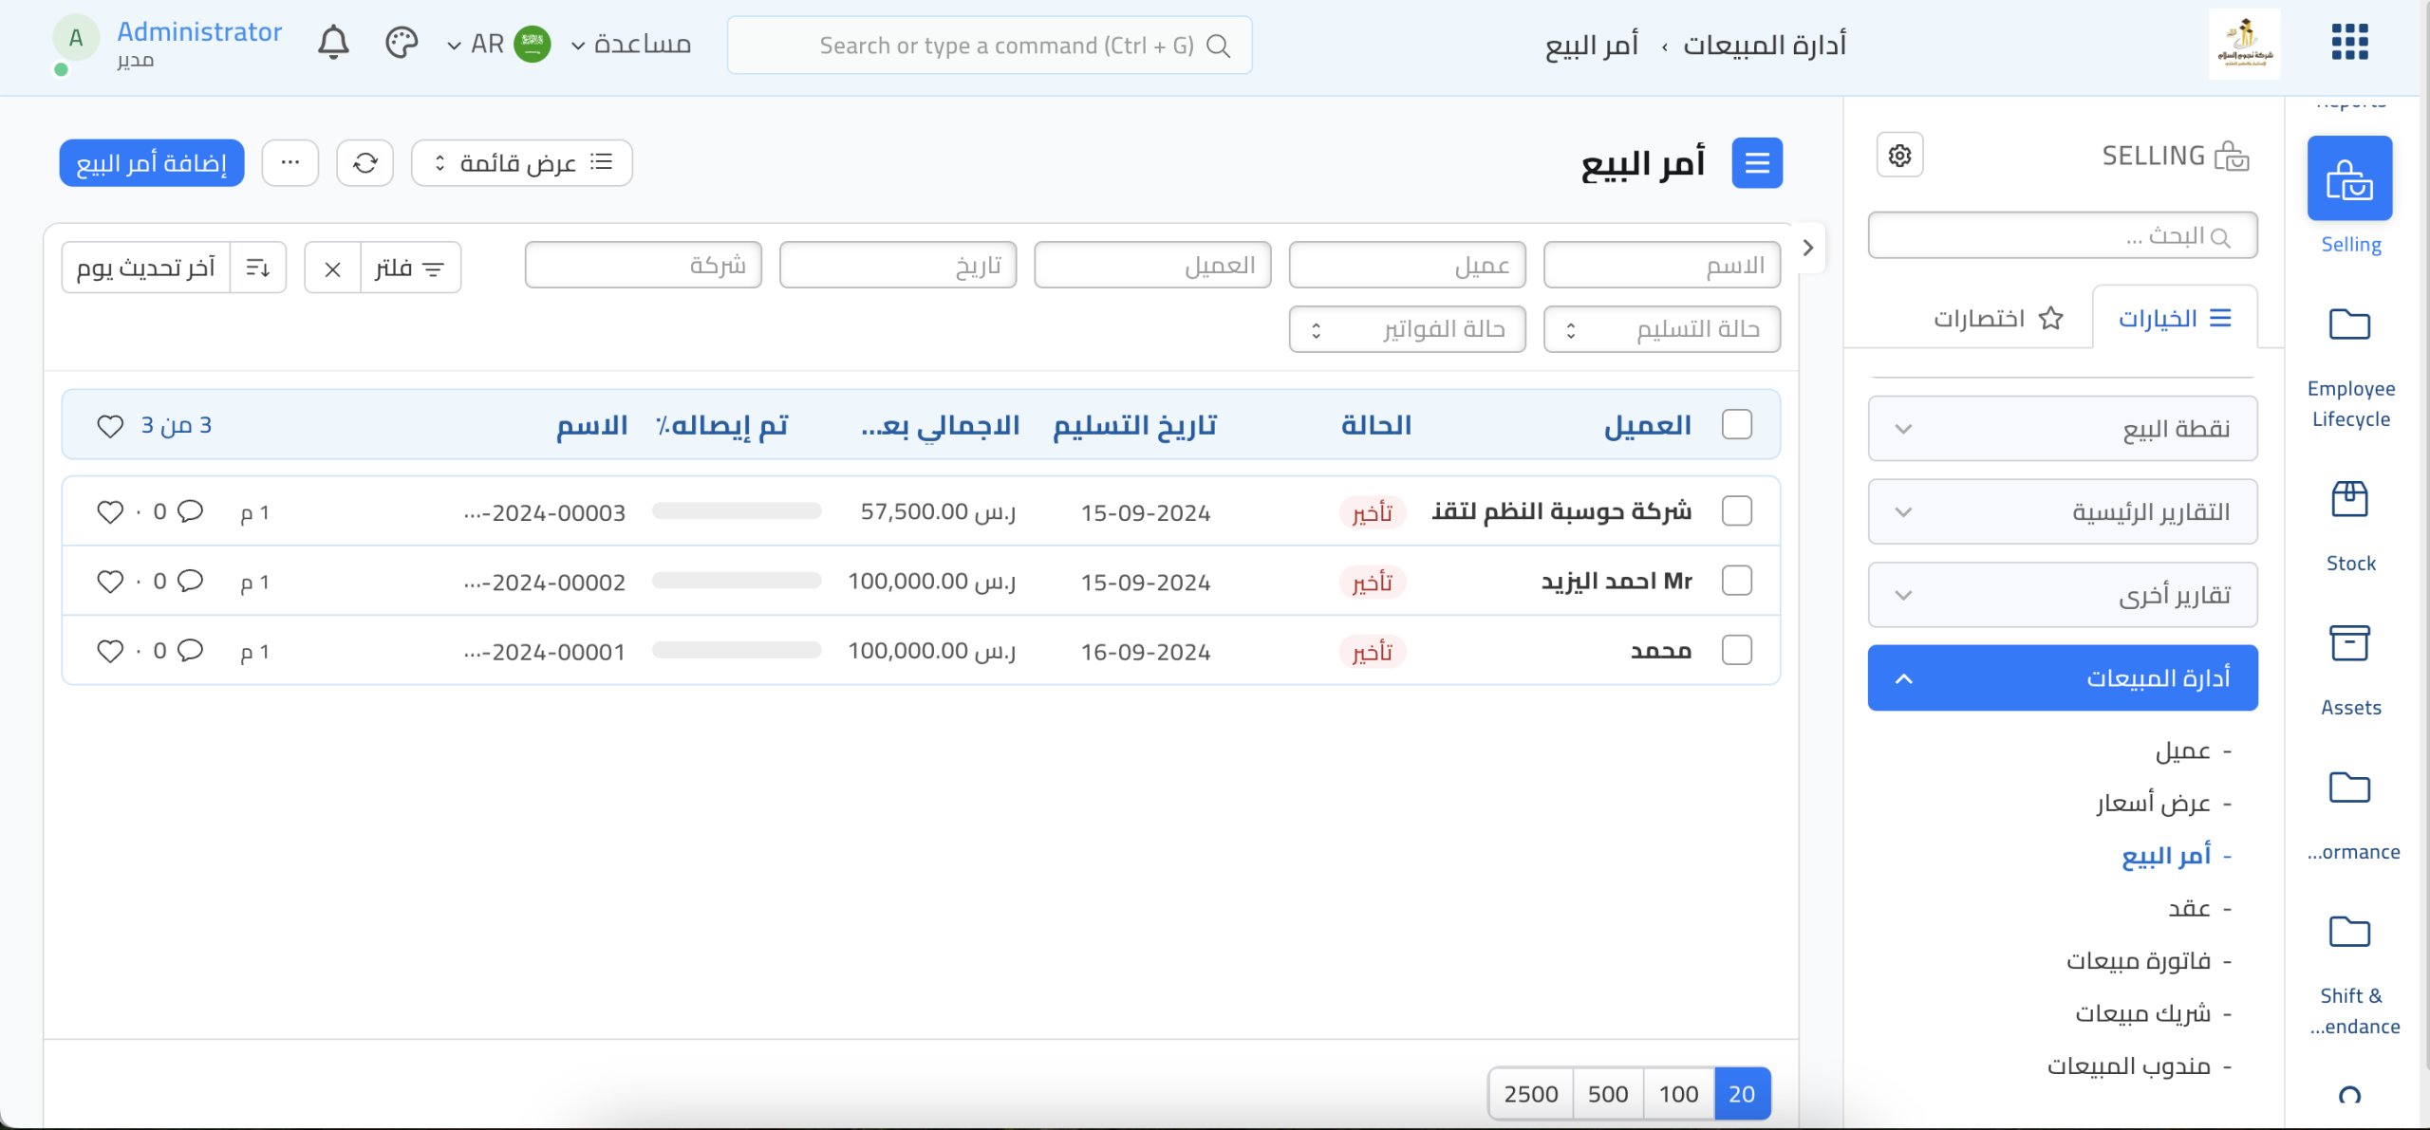Open the Assets module icon
The width and height of the screenshot is (2430, 1130).
click(x=2349, y=644)
